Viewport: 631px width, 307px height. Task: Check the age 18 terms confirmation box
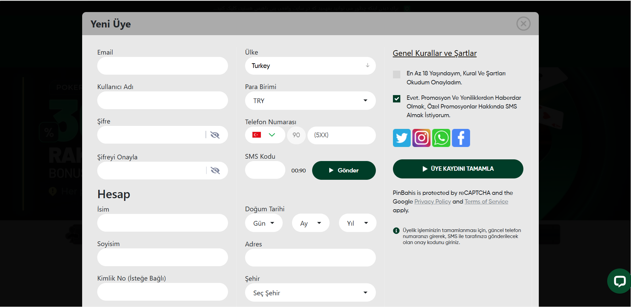(397, 74)
